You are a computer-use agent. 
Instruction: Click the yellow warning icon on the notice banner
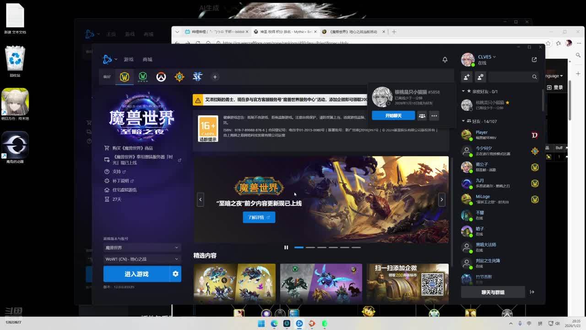tap(198, 99)
